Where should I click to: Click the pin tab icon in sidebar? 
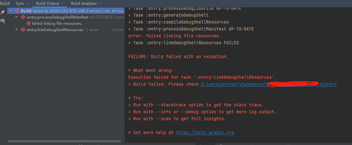[3, 12]
